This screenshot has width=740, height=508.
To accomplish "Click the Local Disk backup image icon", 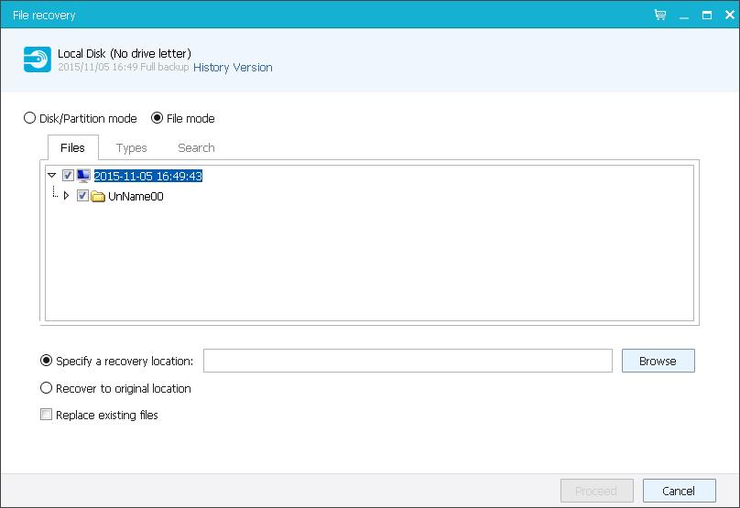I will 38,59.
